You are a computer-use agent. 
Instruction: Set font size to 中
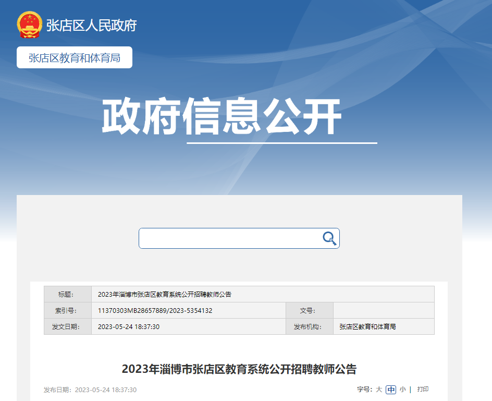pos(391,390)
